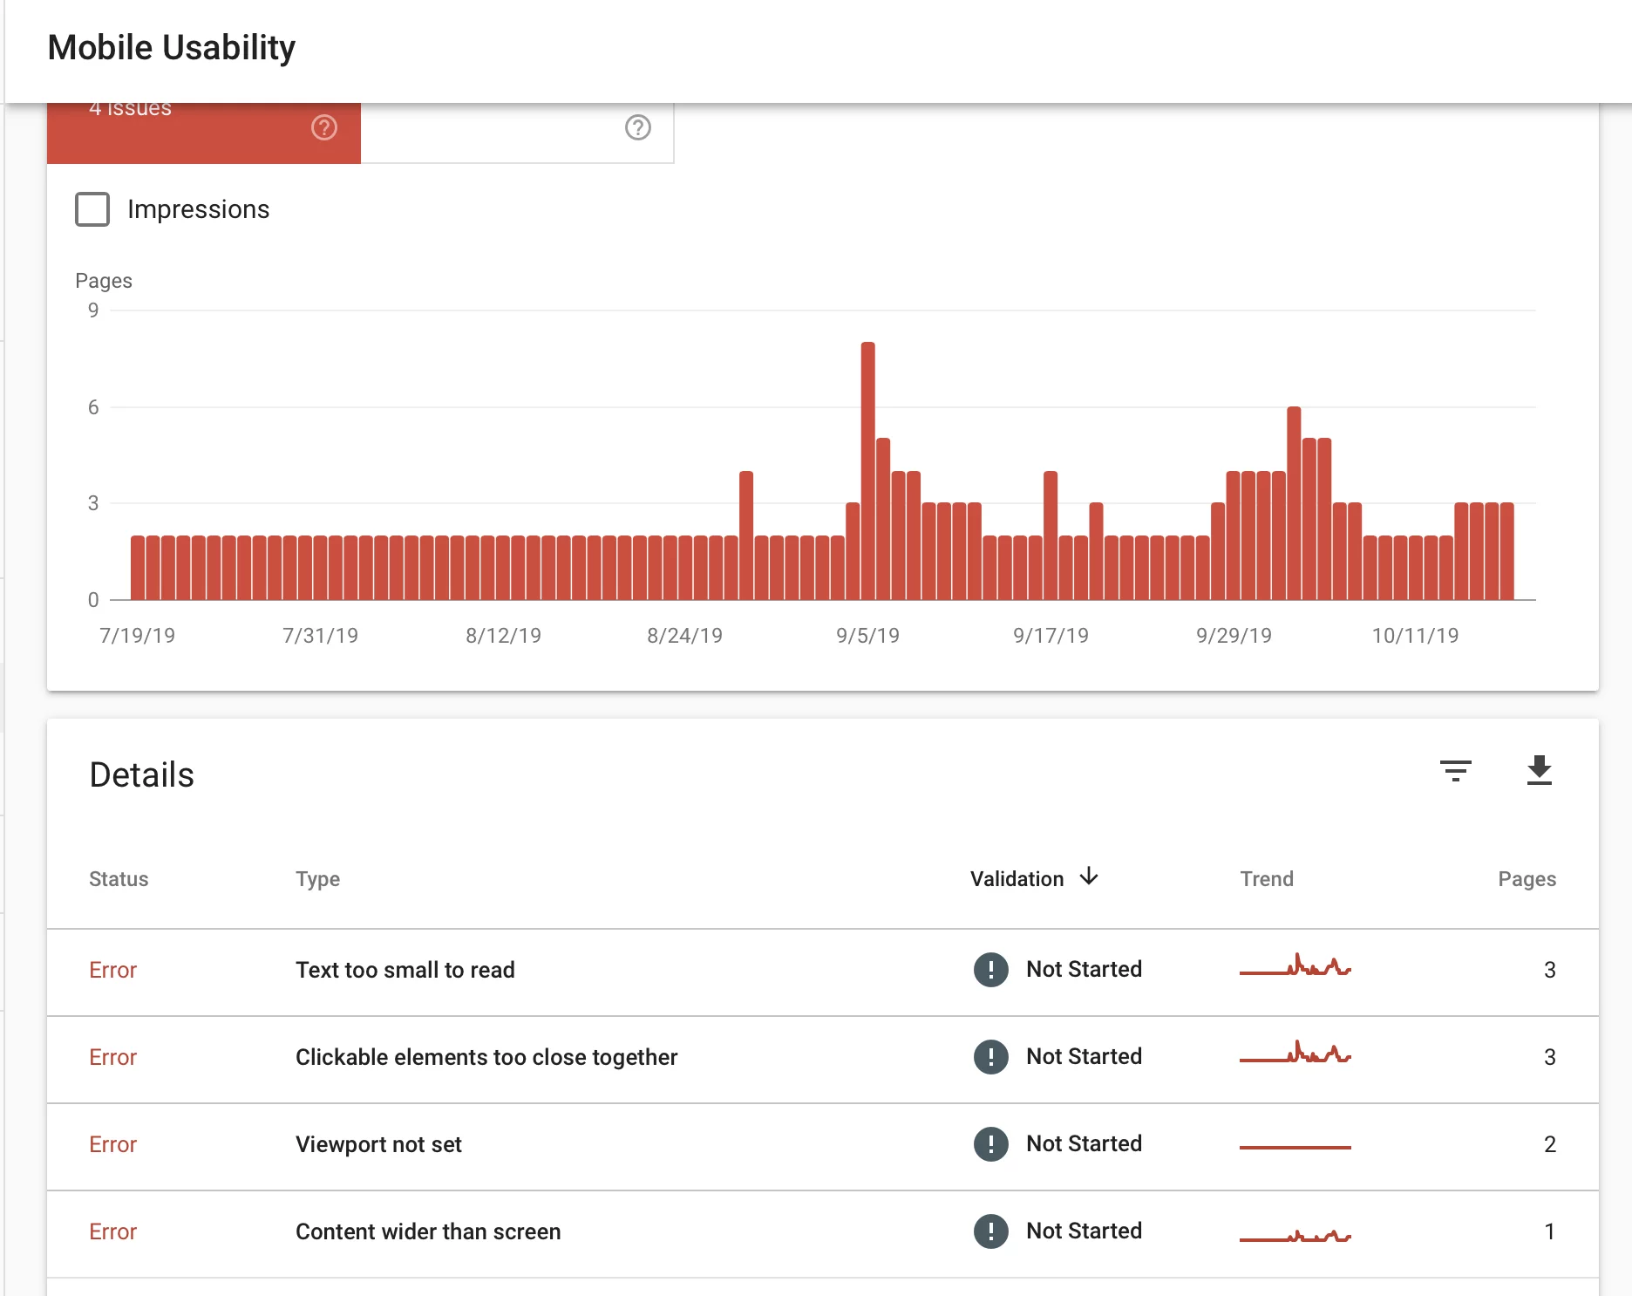Click the Trend sparkline for Viewport not set
This screenshot has height=1296, width=1632.
[1295, 1146]
